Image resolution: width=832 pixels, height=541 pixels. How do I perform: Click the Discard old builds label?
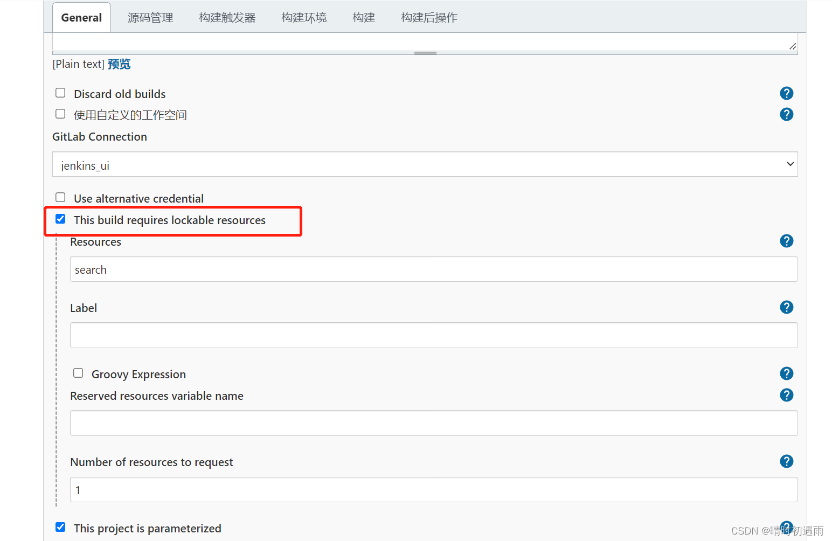point(120,94)
